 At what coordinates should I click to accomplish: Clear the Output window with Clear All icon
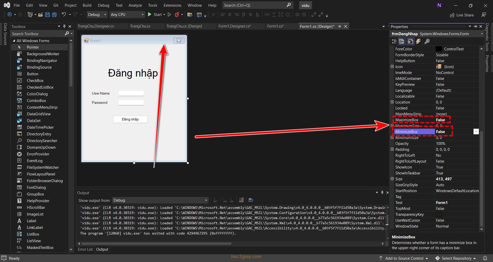point(241,200)
